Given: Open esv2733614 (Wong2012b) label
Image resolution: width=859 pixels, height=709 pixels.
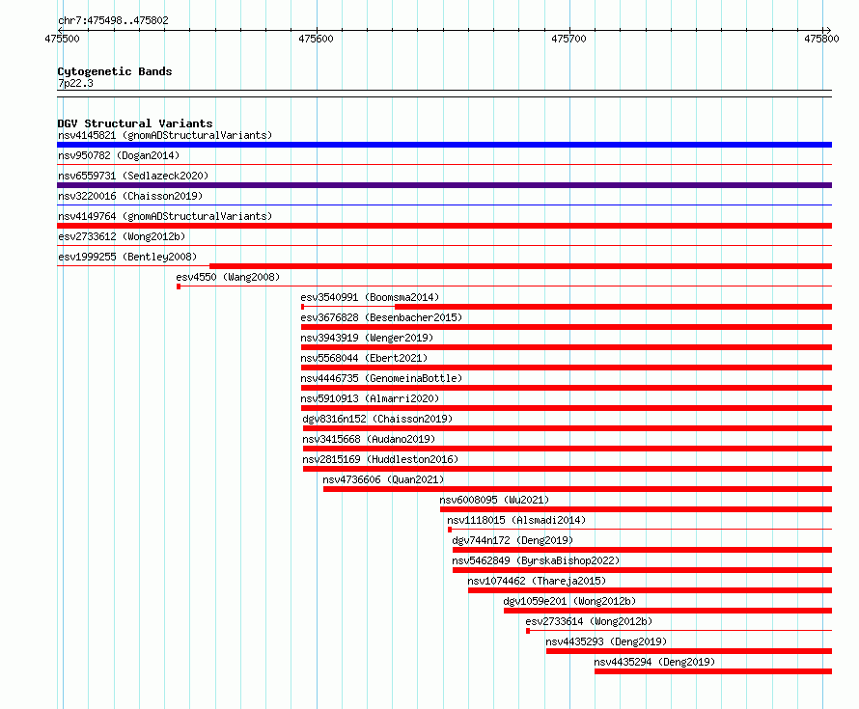Looking at the screenshot, I should (589, 621).
